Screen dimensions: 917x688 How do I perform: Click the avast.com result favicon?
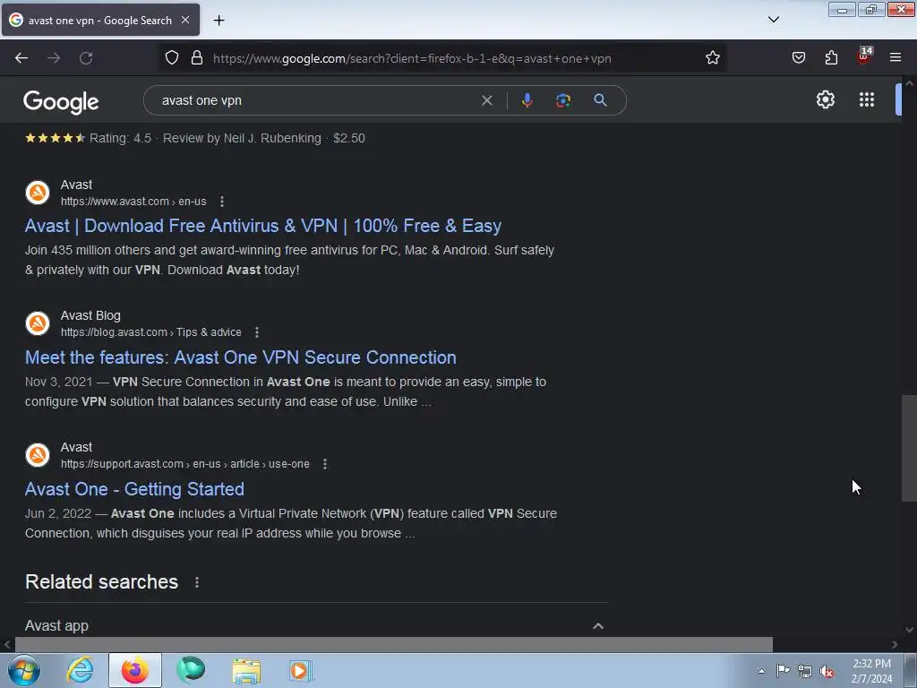(38, 193)
